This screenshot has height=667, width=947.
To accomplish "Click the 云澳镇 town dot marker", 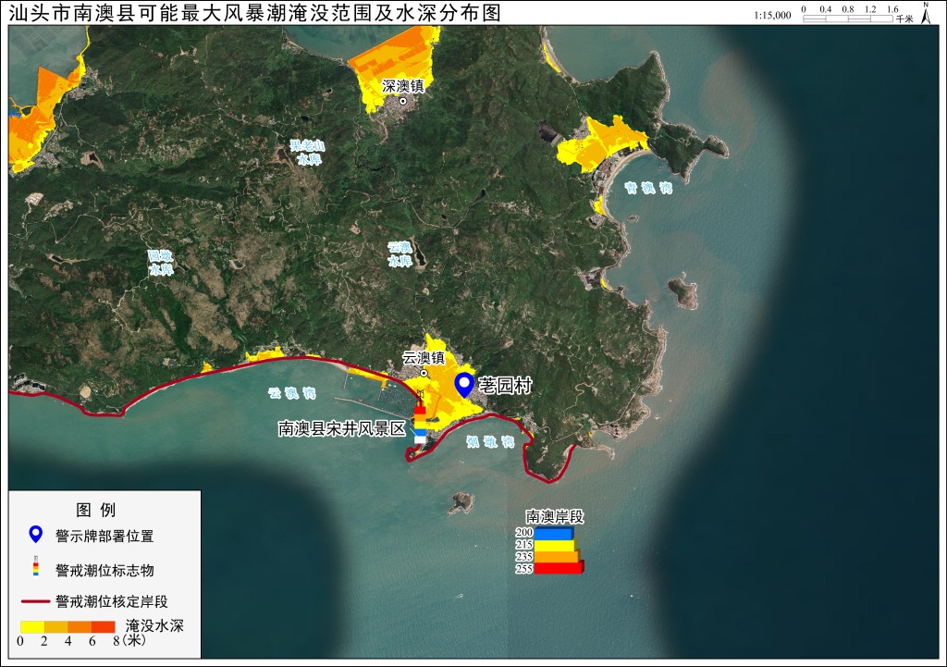I will [424, 374].
